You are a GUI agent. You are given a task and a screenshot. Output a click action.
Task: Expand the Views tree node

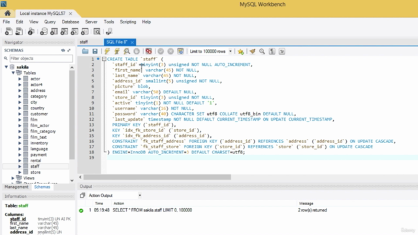pos(13,178)
